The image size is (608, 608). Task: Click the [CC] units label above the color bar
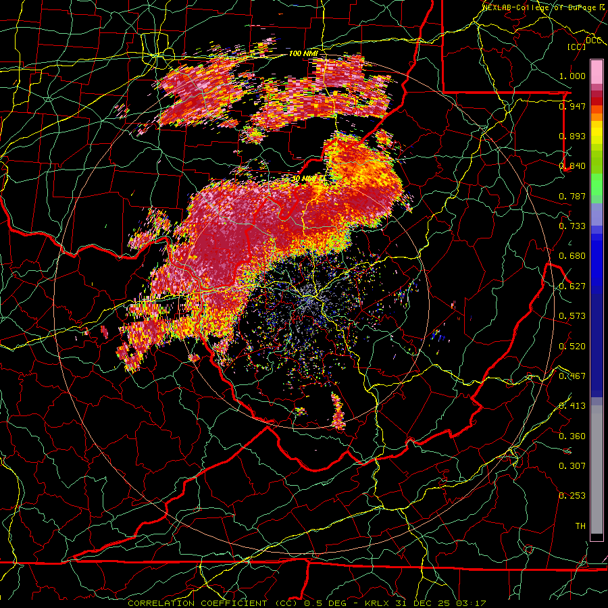tap(576, 47)
